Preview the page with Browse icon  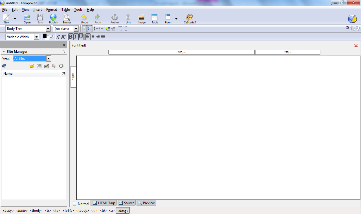pos(67,19)
